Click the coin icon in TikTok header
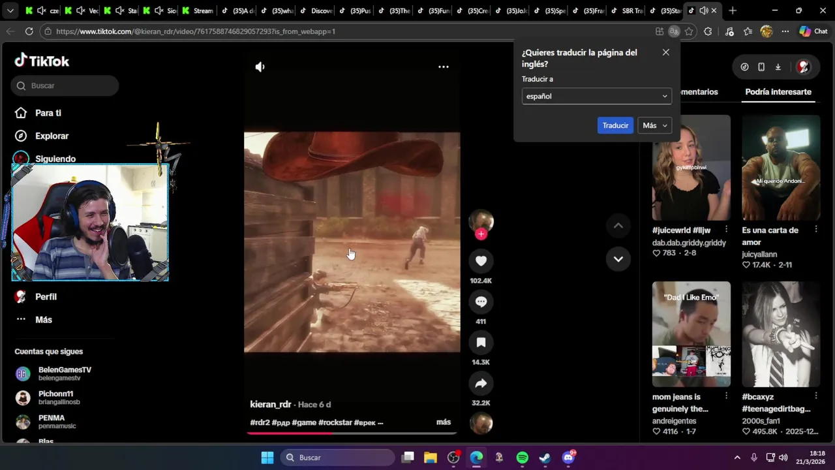 coord(744,67)
